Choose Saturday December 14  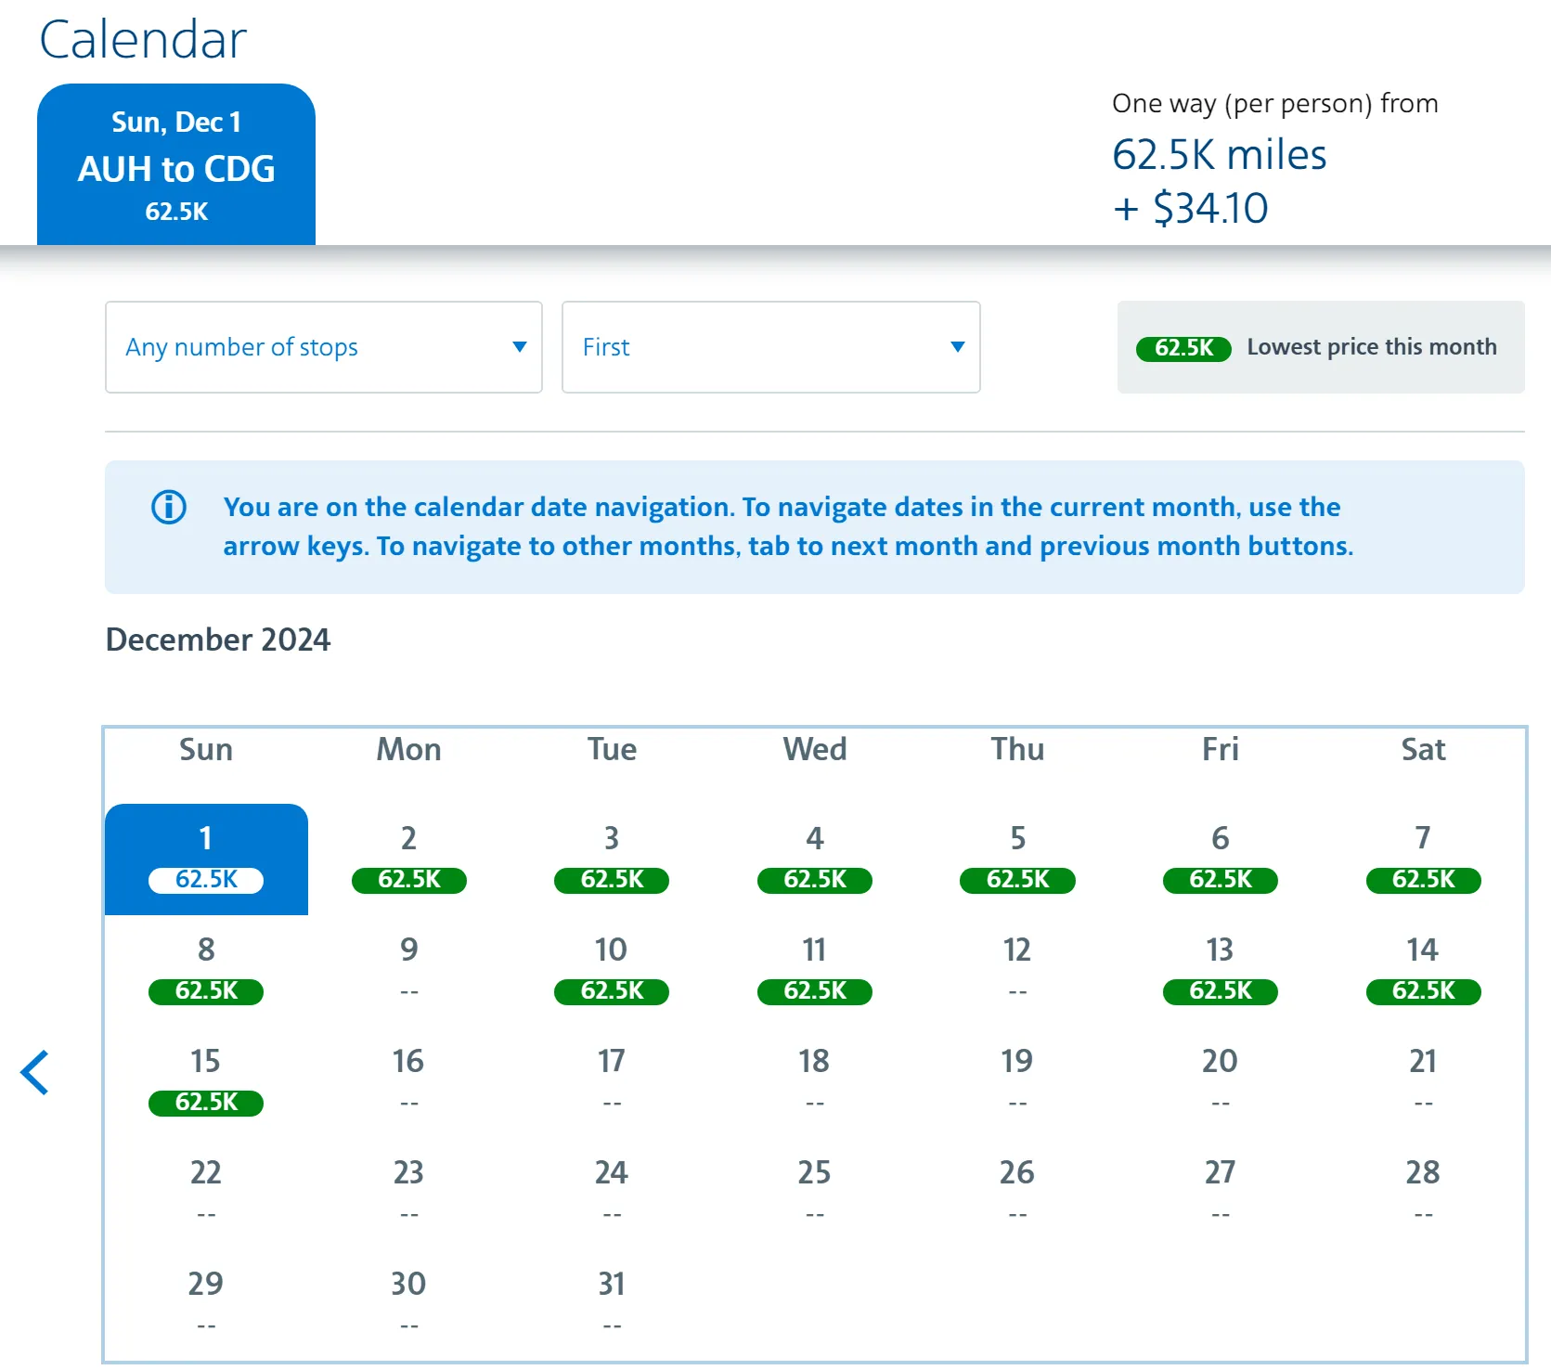coord(1423,970)
